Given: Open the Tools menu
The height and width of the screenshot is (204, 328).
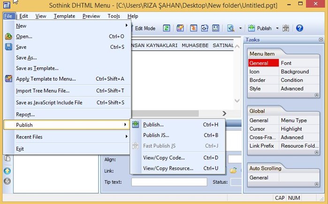Looking at the screenshot, I should coord(114,16).
